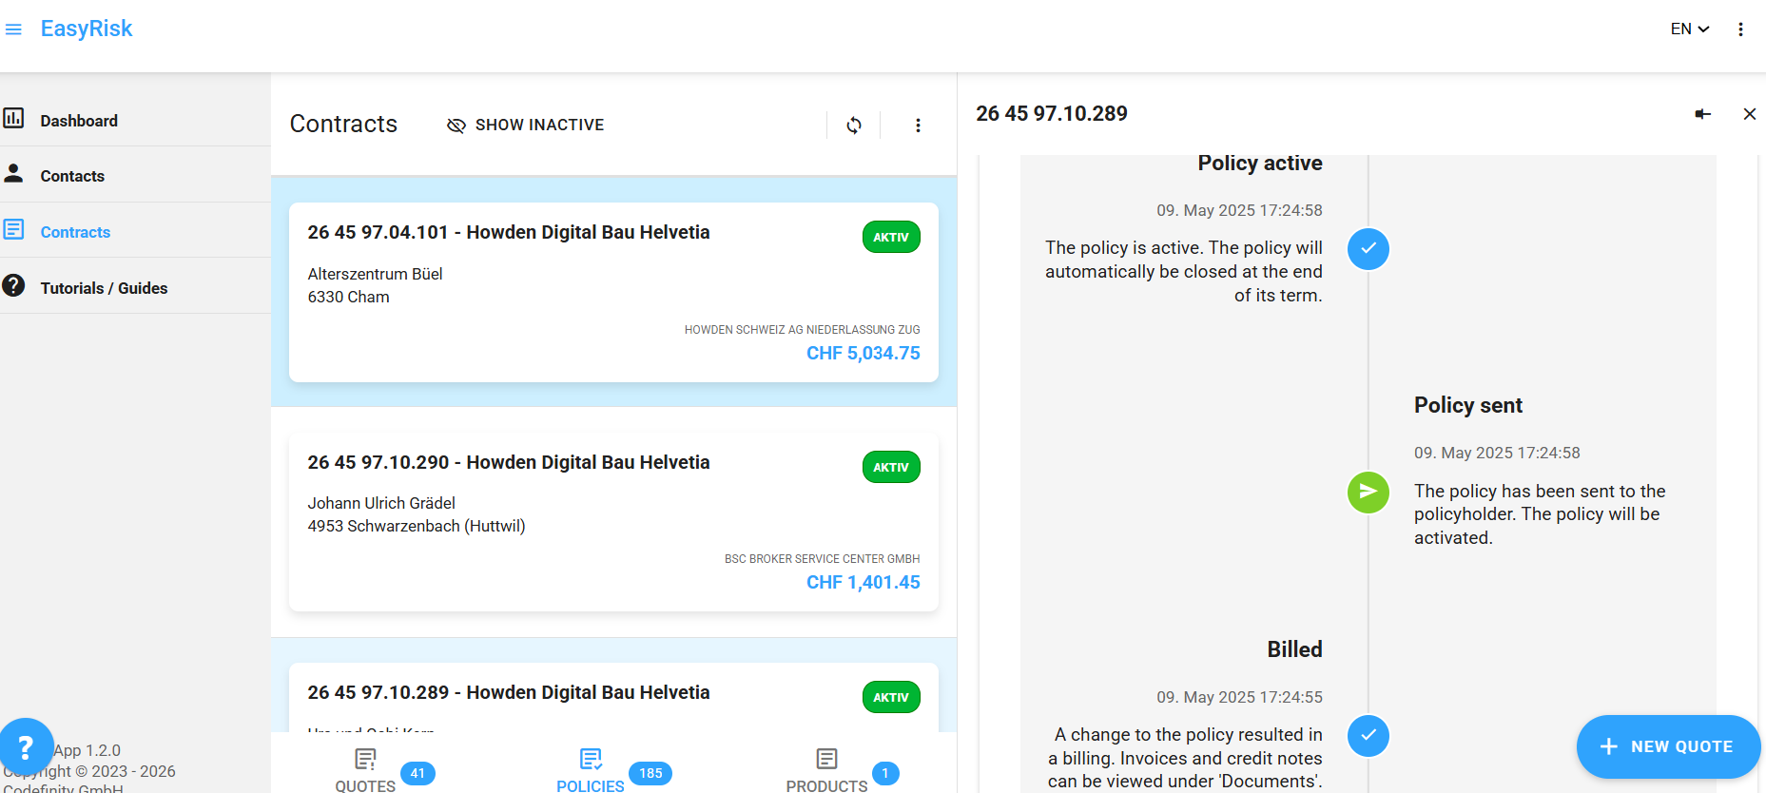Open contract 26 45 97.04.101 card
Image resolution: width=1766 pixels, height=793 pixels.
613,292
